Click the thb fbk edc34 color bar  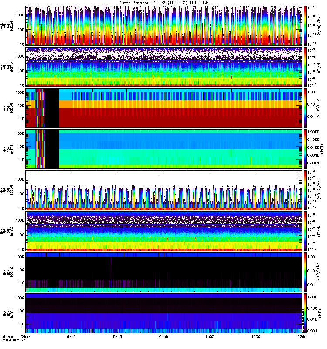pos(305,108)
